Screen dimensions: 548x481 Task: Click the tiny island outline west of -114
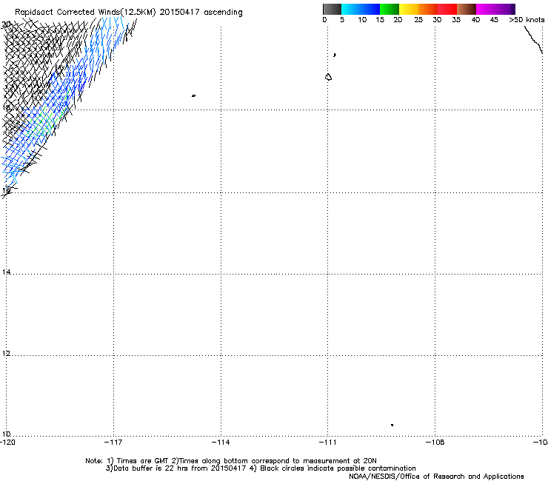coord(193,95)
